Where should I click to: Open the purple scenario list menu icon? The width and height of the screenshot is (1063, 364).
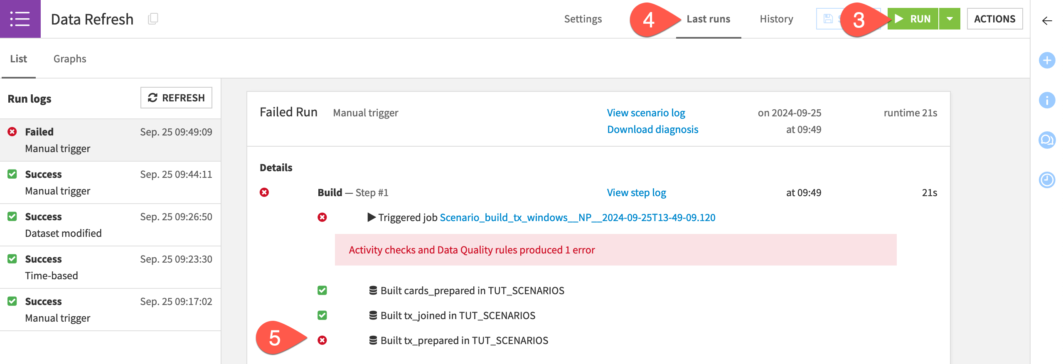click(x=20, y=19)
